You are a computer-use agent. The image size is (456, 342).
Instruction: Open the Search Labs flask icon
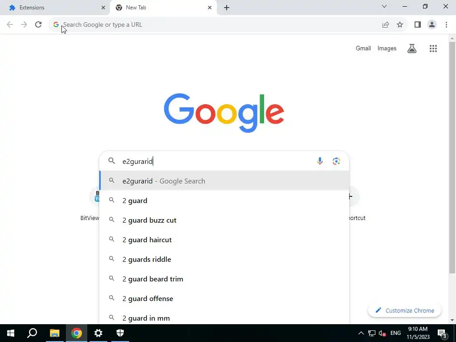click(412, 48)
